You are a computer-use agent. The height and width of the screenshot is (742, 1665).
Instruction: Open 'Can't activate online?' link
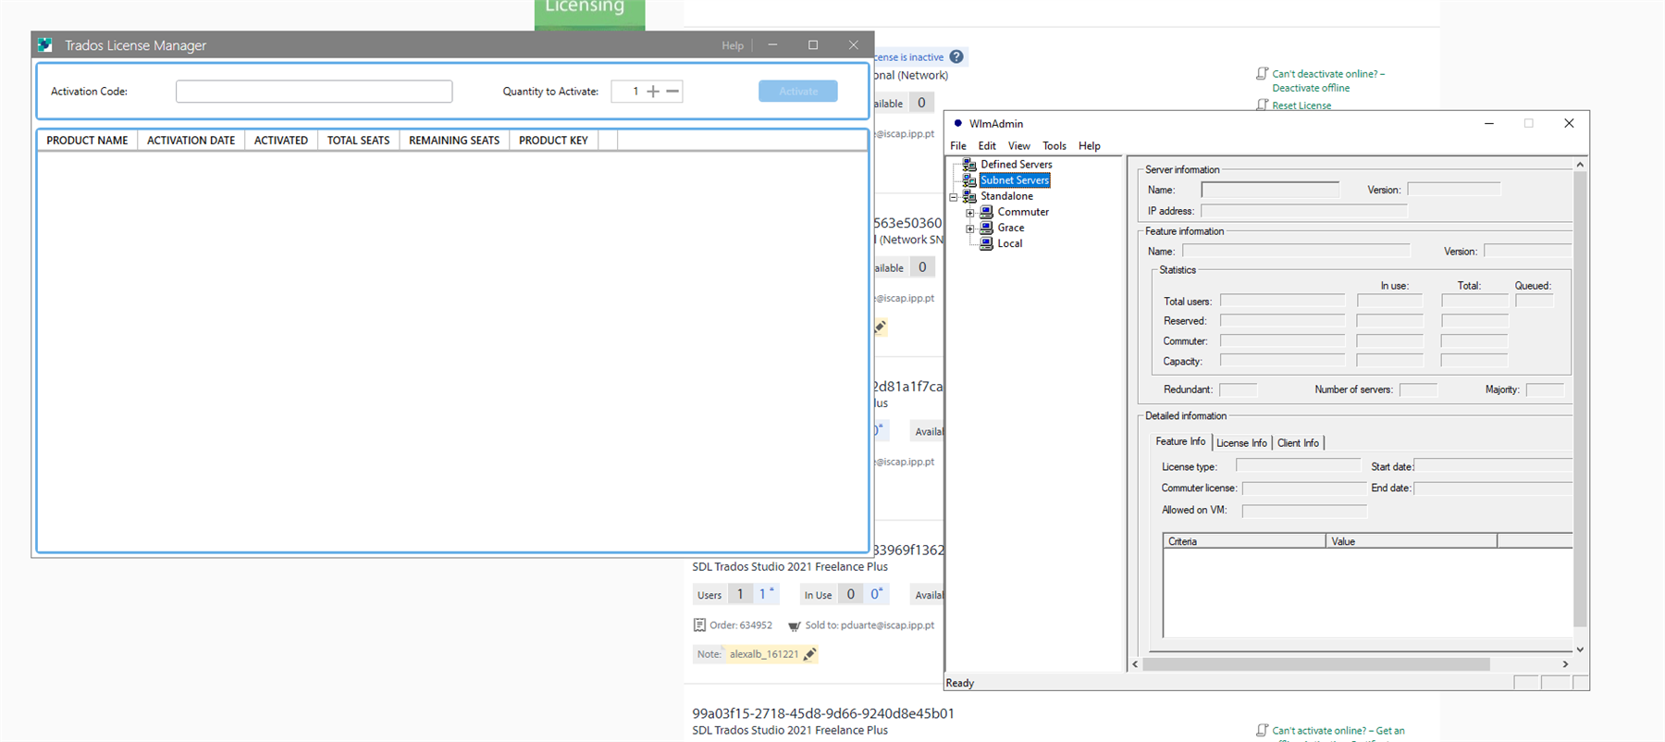(x=1338, y=731)
